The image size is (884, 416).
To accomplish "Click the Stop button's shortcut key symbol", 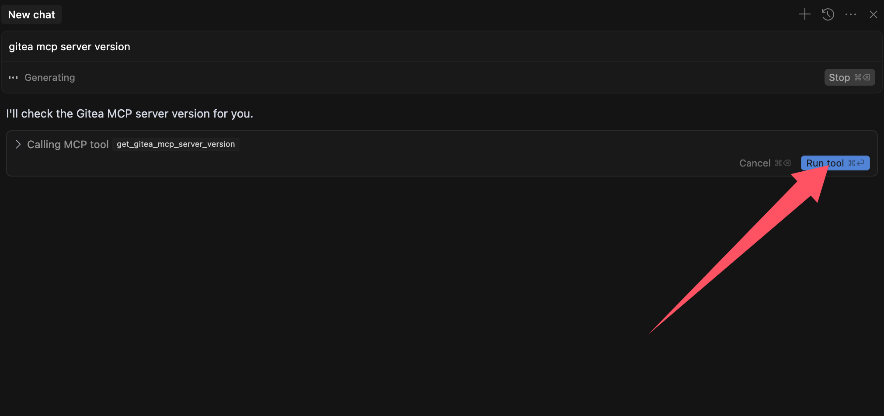I will tap(862, 77).
